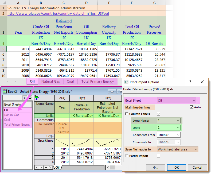Click the help question mark in Excel Import Options
Image resolution: width=211 pixels, height=174 pixels.
point(190,82)
